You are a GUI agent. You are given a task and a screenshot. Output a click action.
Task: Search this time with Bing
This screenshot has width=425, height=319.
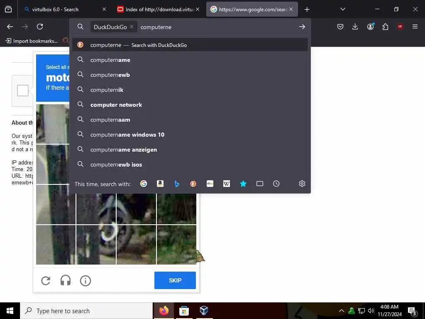point(177,184)
